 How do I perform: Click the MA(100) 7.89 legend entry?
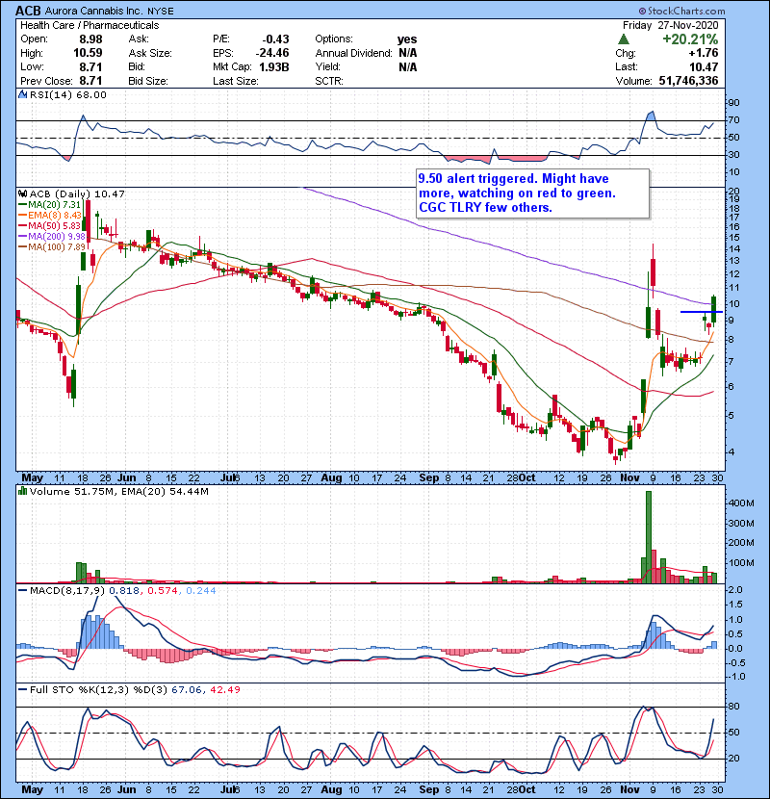click(51, 247)
